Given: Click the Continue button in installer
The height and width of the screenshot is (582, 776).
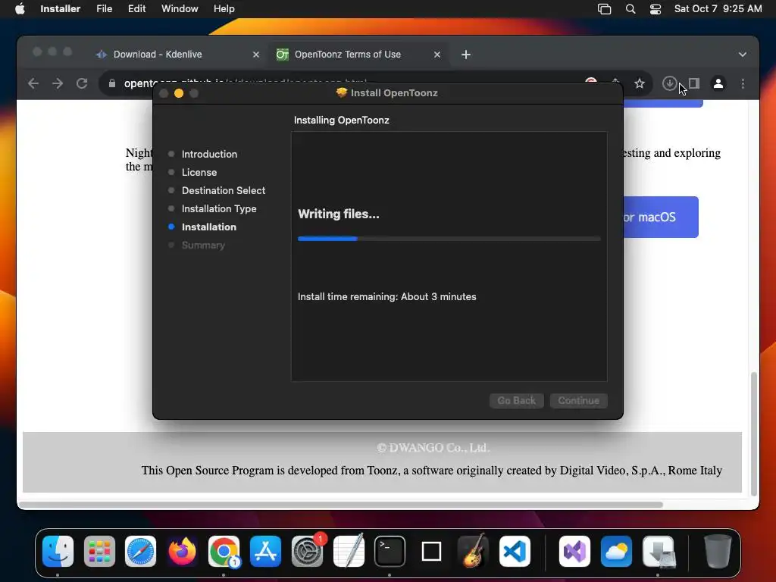Looking at the screenshot, I should 578,400.
